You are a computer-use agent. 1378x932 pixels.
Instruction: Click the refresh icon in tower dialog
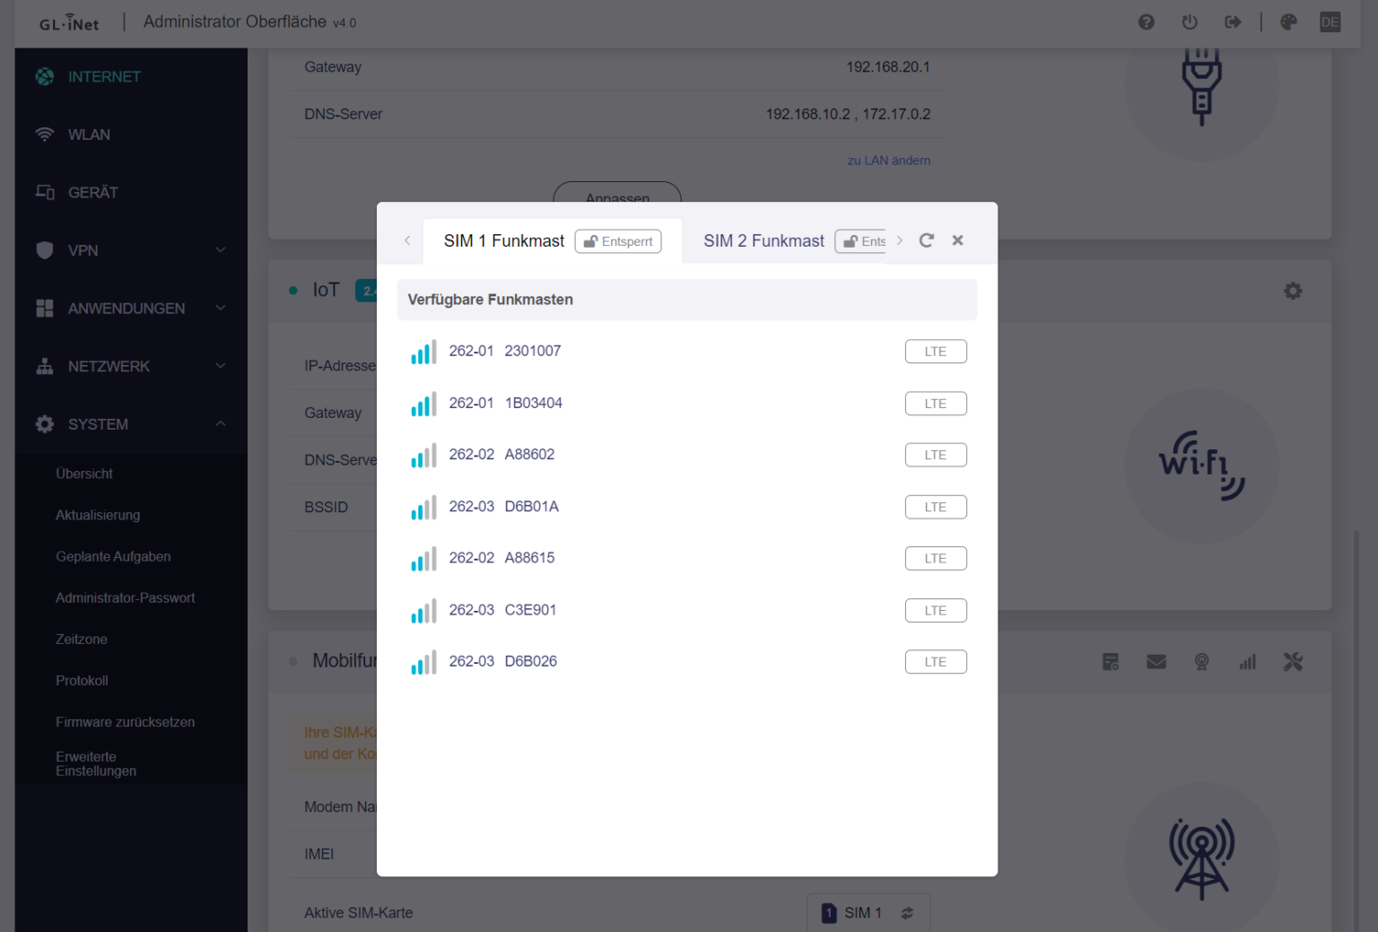click(927, 240)
